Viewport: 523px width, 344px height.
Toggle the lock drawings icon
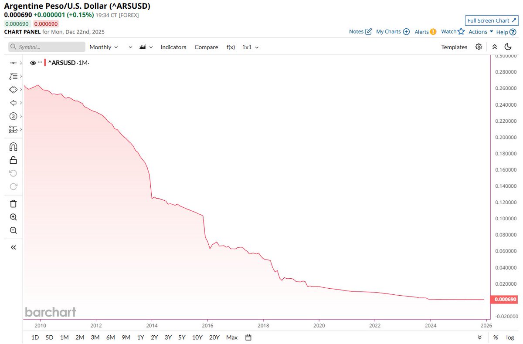[x=13, y=160]
